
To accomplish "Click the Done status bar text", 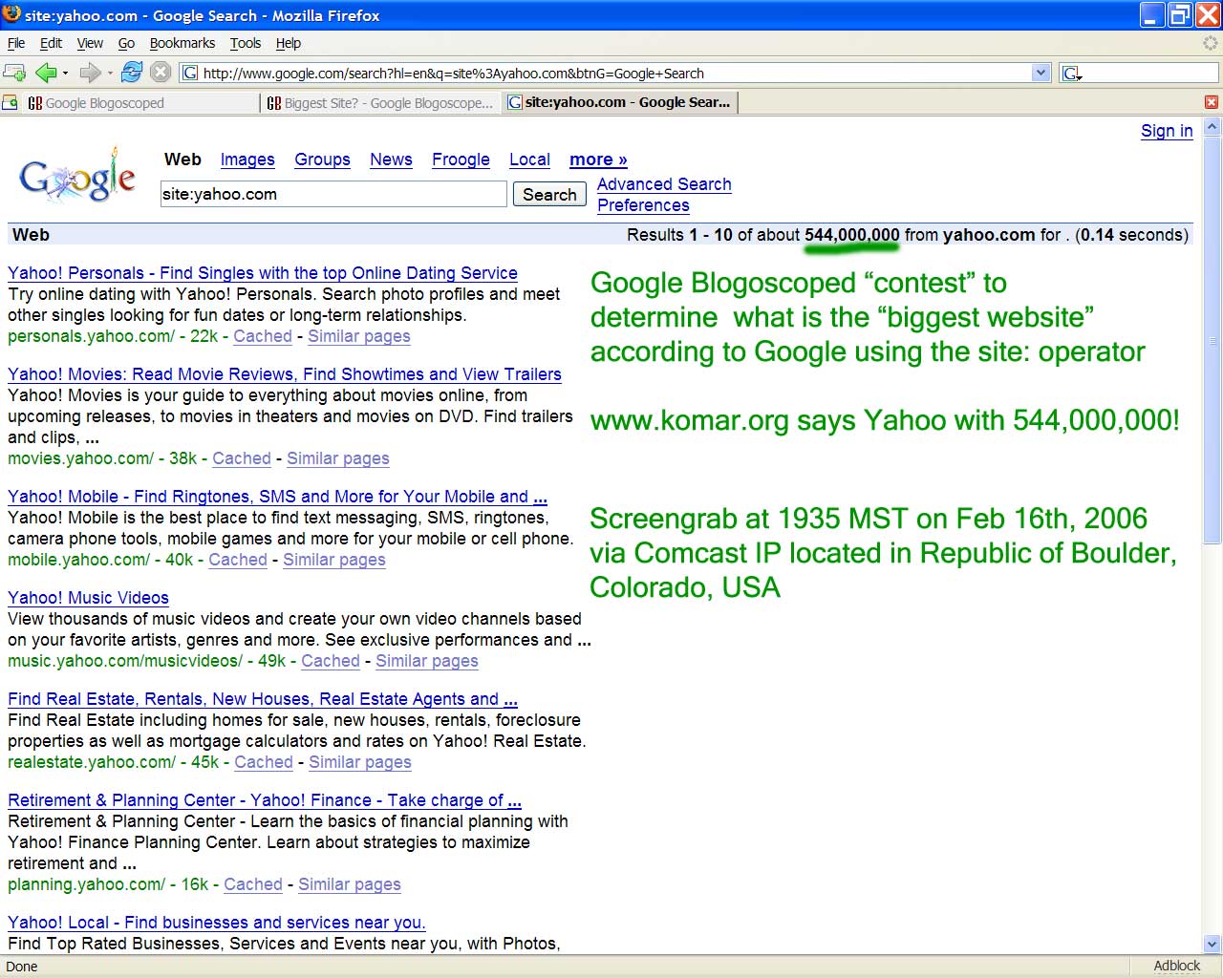I will point(22,967).
